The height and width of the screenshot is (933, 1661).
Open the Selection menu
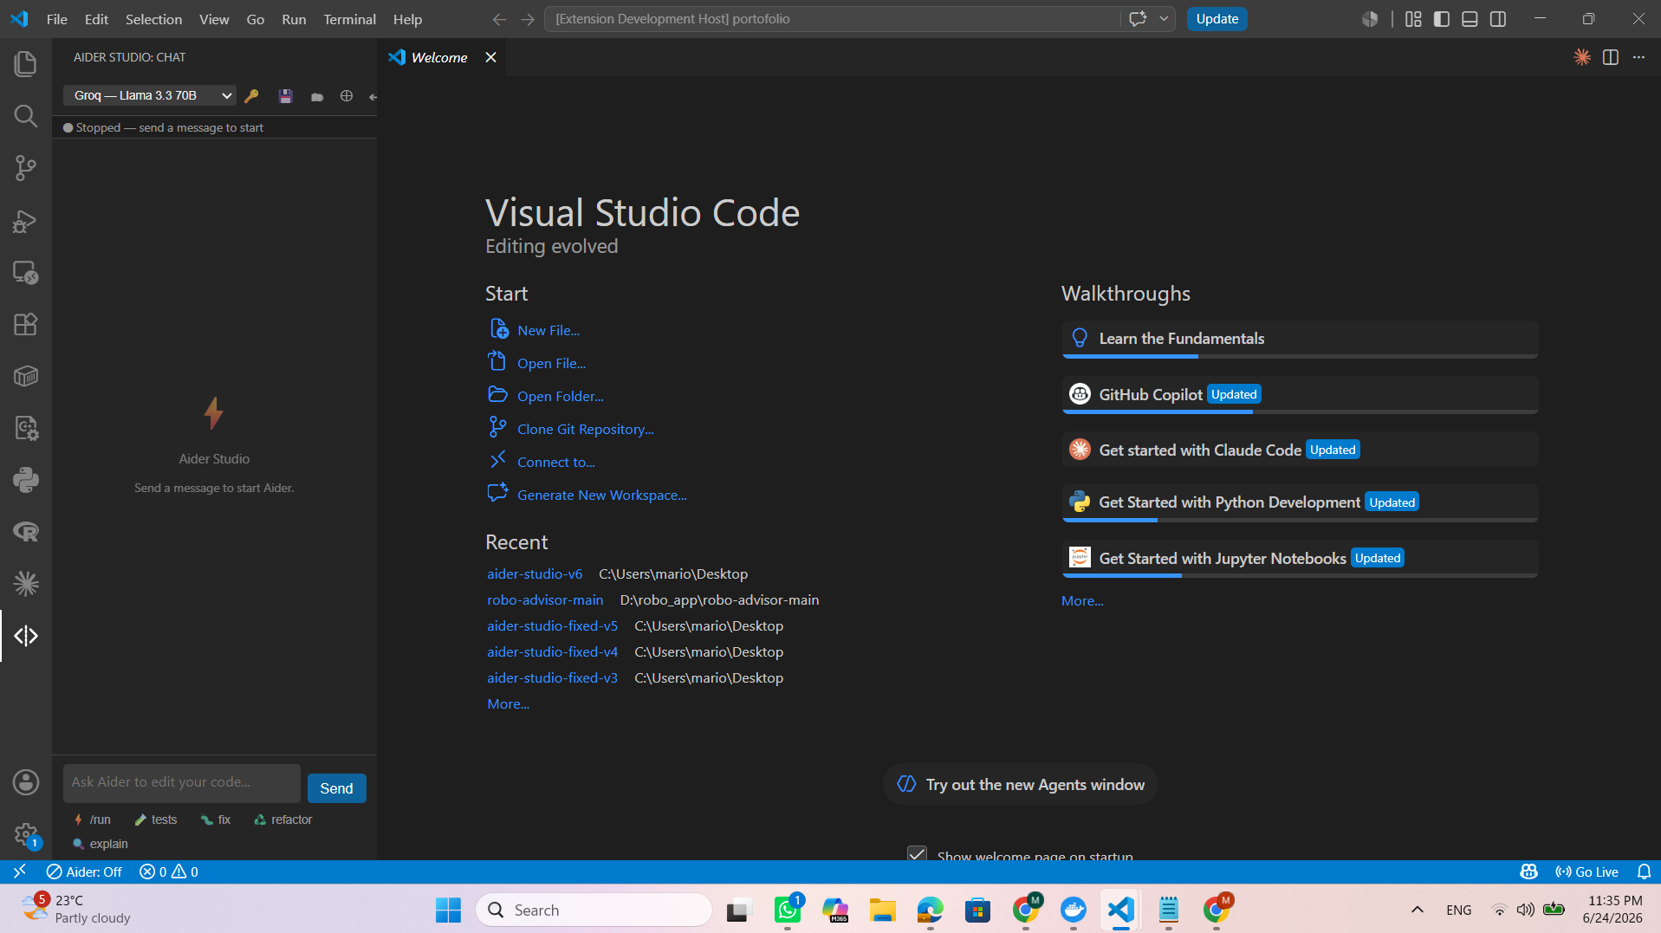point(153,19)
